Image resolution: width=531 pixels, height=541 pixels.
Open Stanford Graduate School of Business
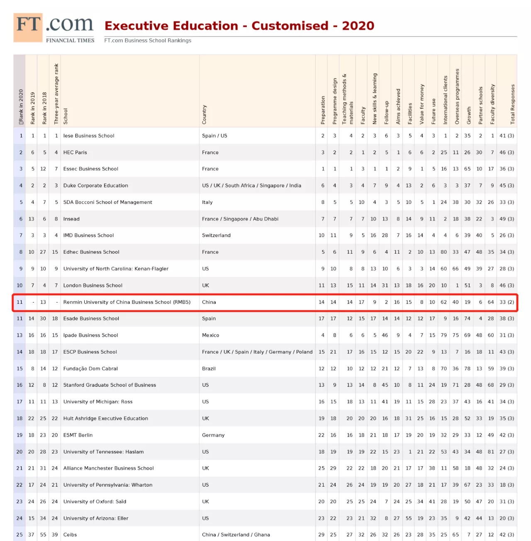110,385
